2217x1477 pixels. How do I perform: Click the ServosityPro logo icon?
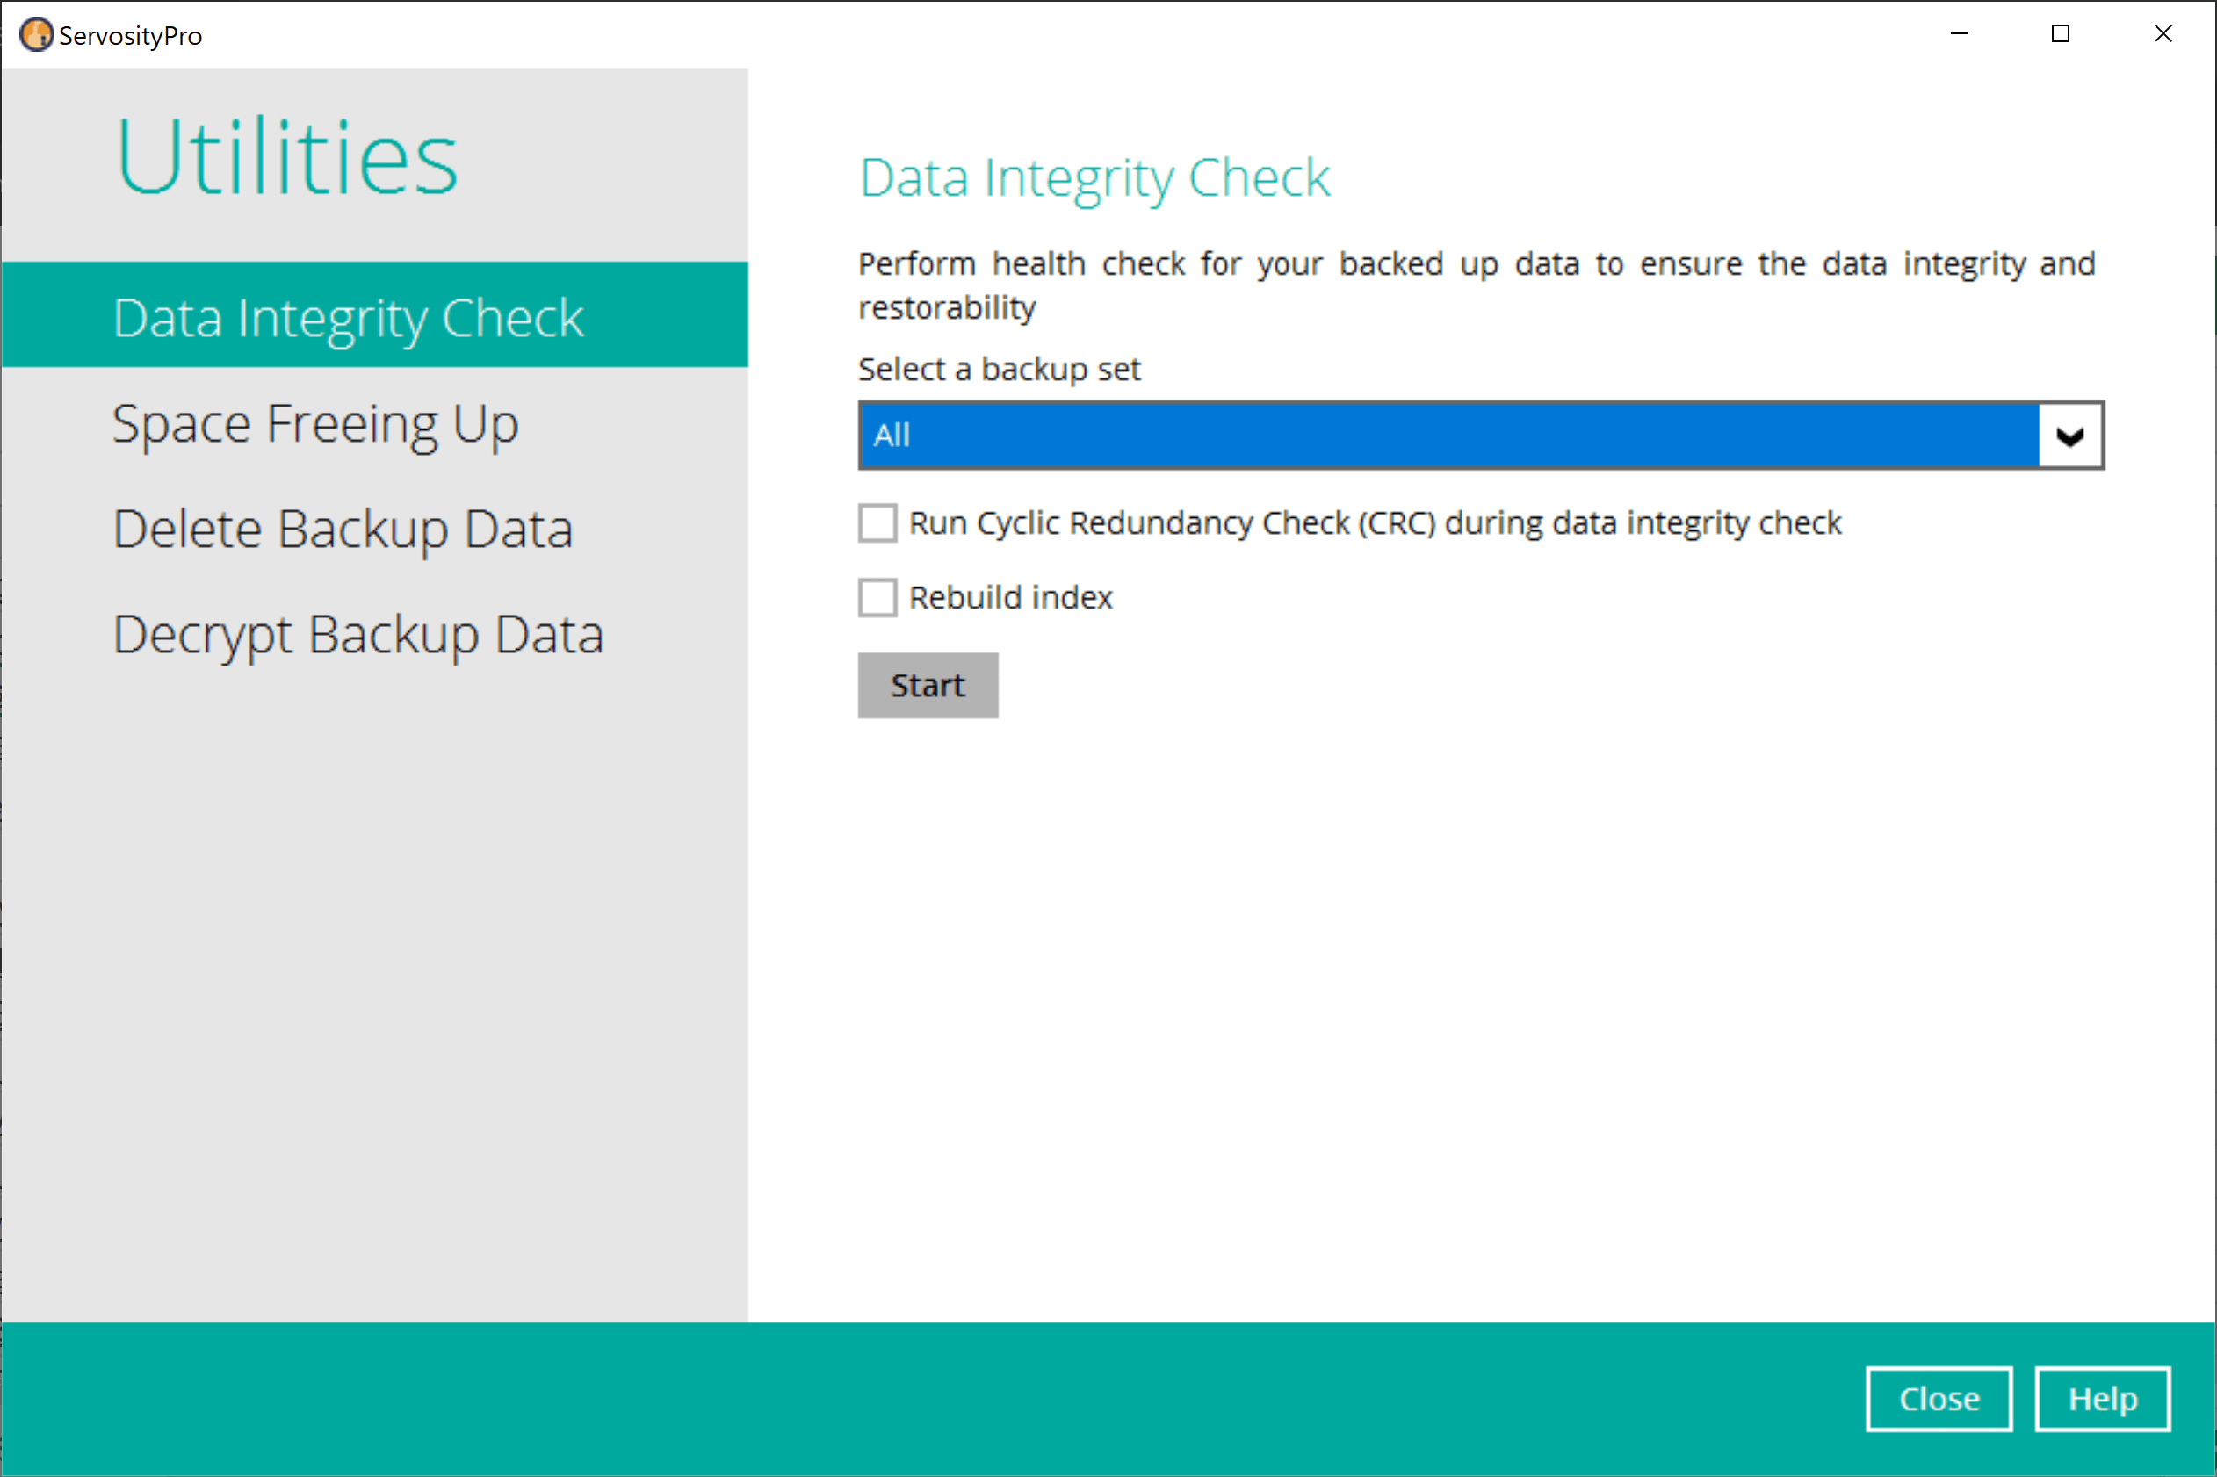[x=36, y=34]
